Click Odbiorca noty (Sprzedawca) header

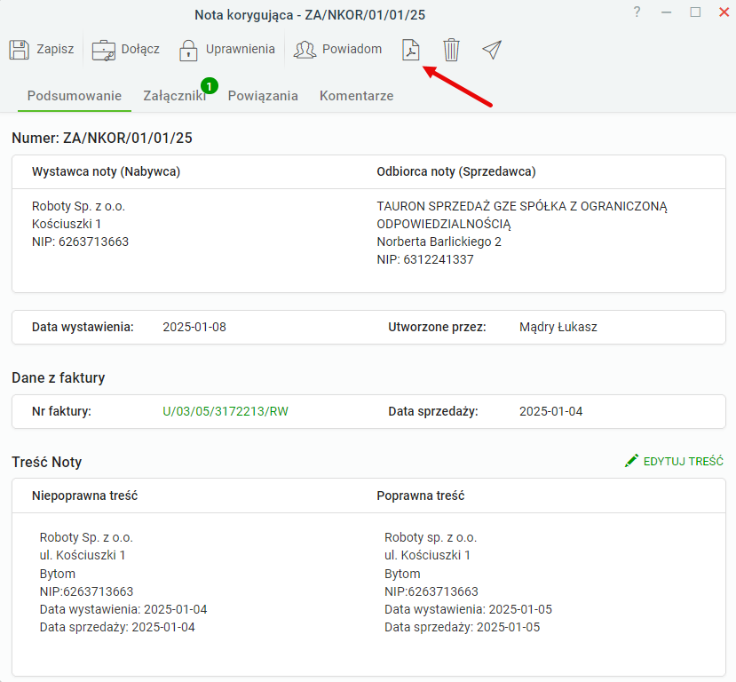456,171
